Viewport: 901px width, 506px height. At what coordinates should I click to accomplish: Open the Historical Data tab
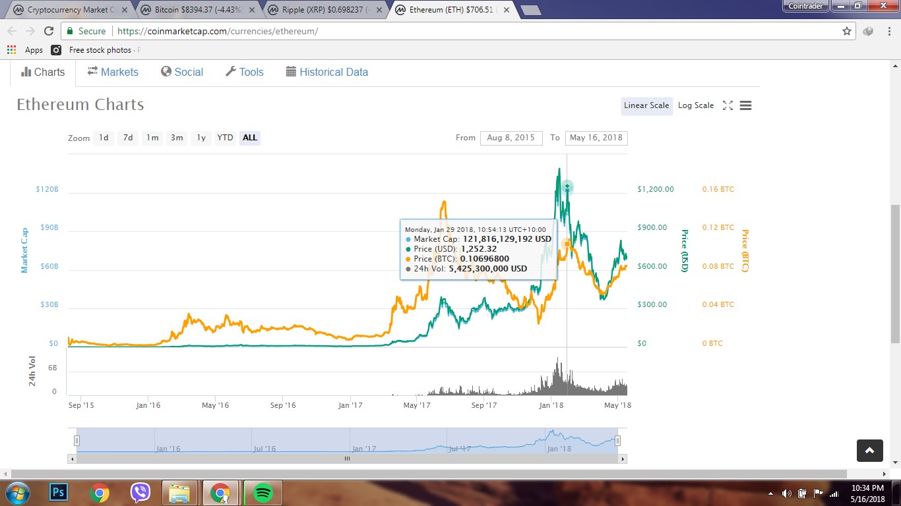tap(326, 72)
